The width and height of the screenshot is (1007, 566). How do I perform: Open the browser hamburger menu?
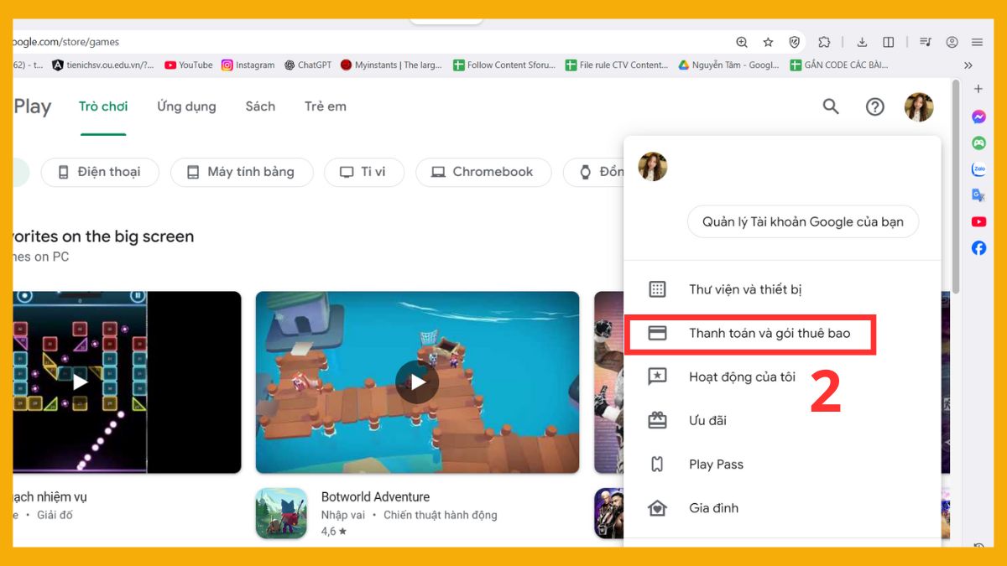pos(977,42)
